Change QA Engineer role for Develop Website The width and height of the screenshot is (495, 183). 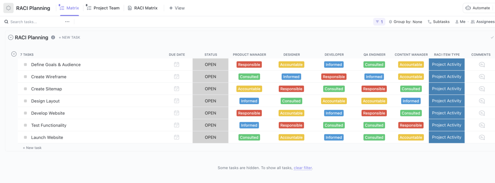coord(374,113)
